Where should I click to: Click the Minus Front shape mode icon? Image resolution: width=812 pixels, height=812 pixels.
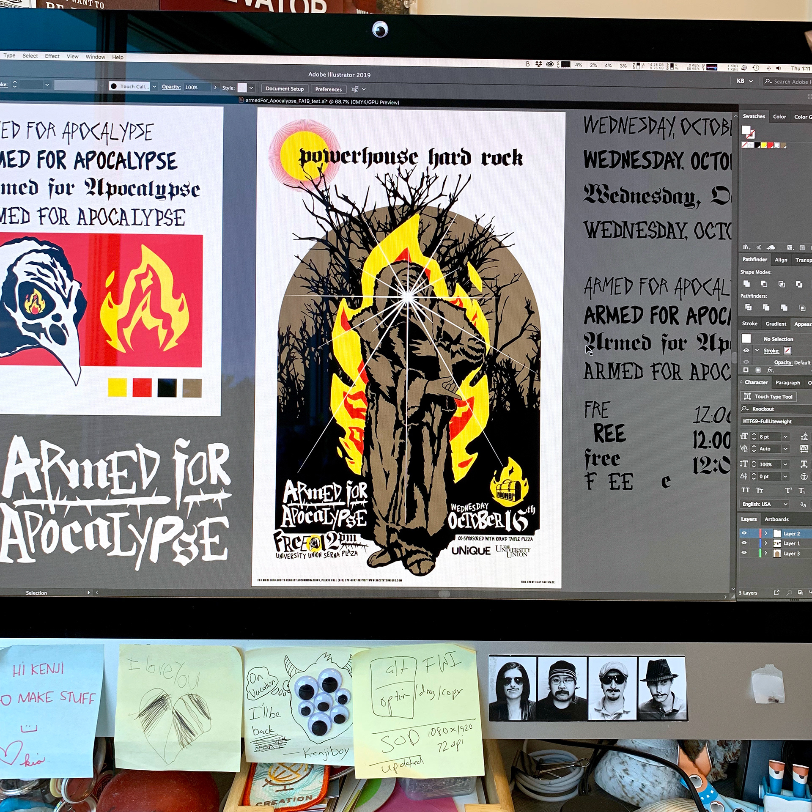pyautogui.click(x=764, y=284)
